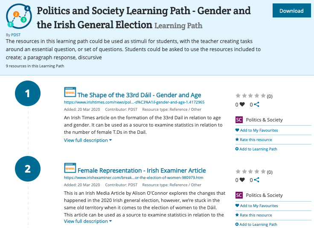The width and height of the screenshot is (314, 228).
Task: Click the website icon beside resource 1 title
Action: point(70,92)
